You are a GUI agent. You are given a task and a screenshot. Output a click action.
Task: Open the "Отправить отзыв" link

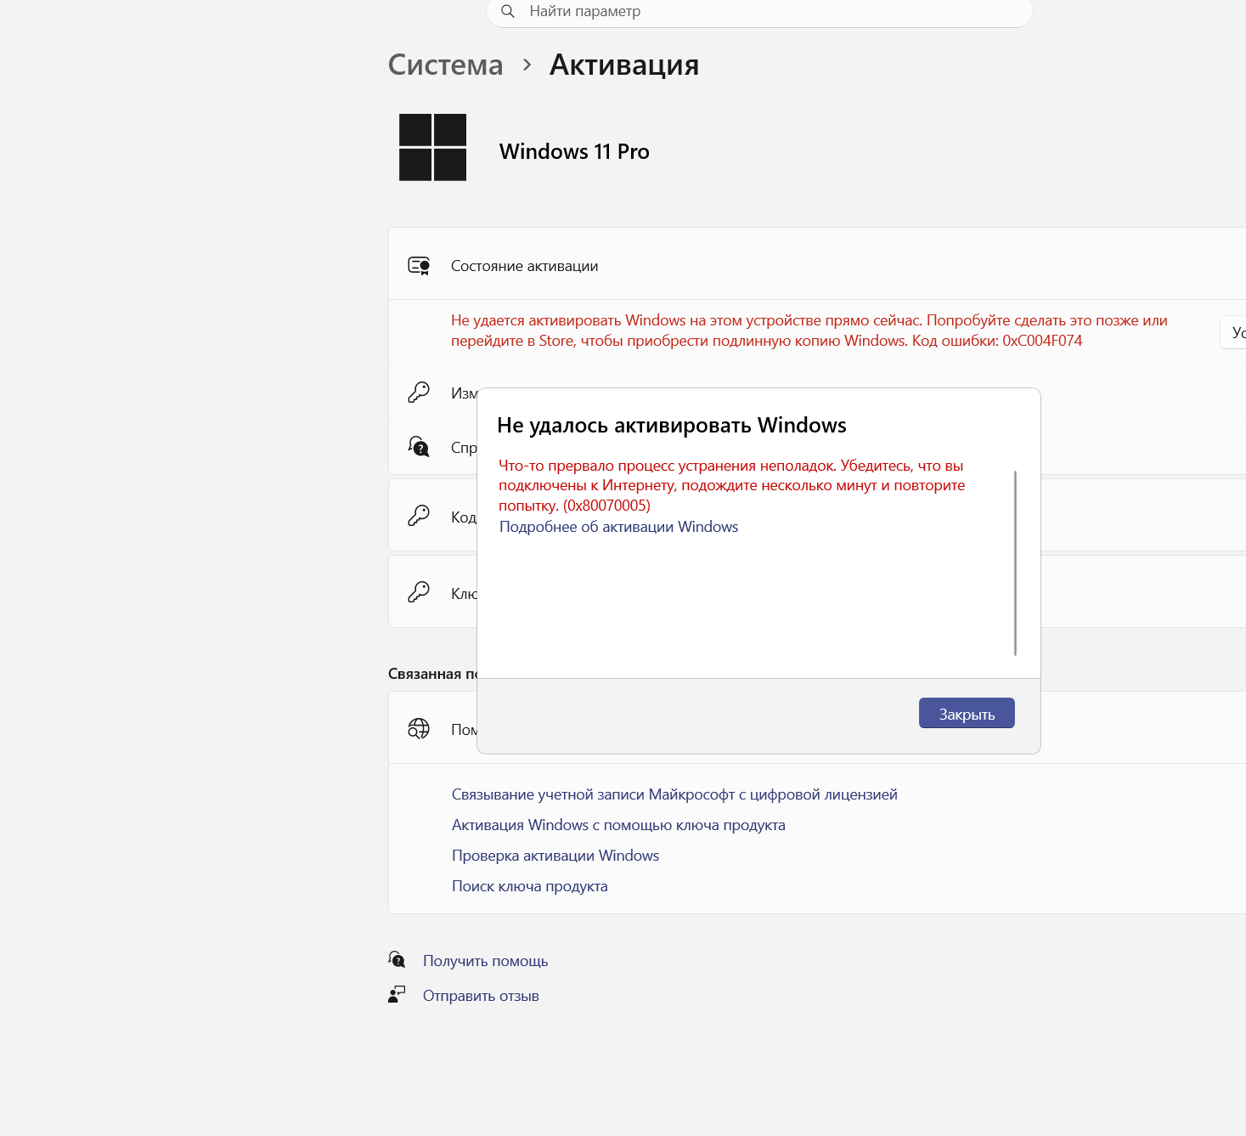tap(481, 996)
